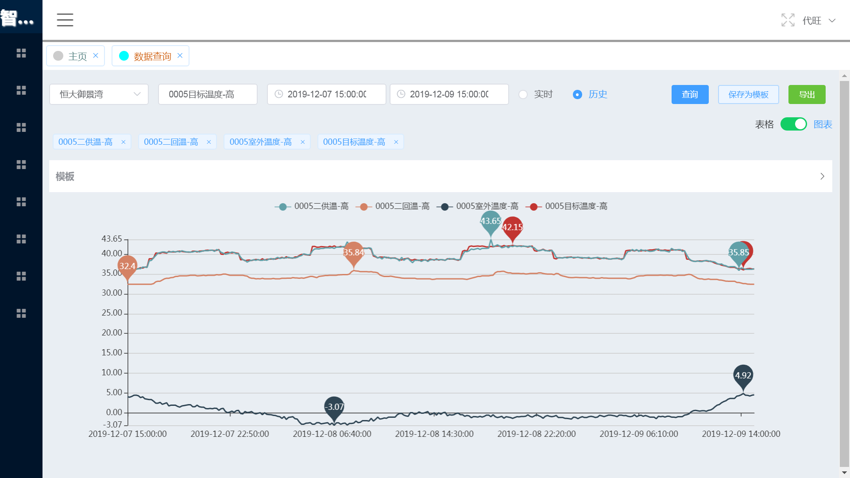Click the bottom grid icon in sidebar
This screenshot has width=850, height=478.
pos(21,313)
